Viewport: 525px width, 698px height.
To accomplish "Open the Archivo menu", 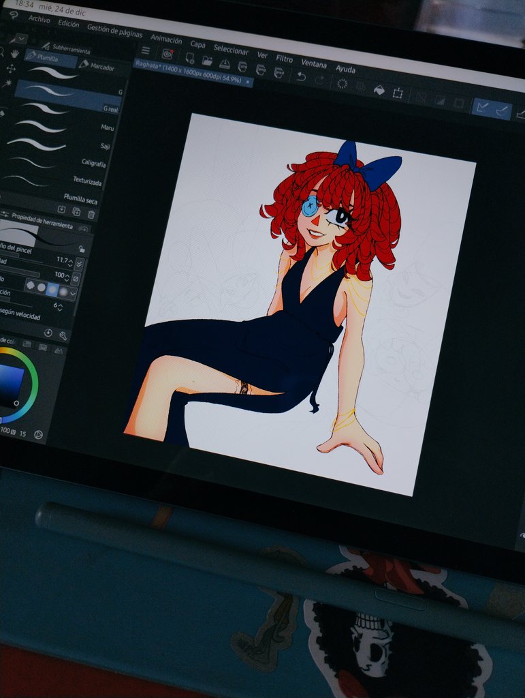I will 39,18.
